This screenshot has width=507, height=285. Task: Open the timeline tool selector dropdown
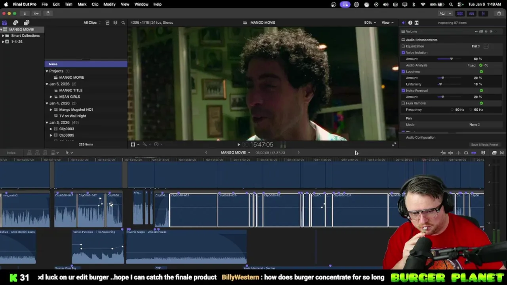pyautogui.click(x=69, y=153)
